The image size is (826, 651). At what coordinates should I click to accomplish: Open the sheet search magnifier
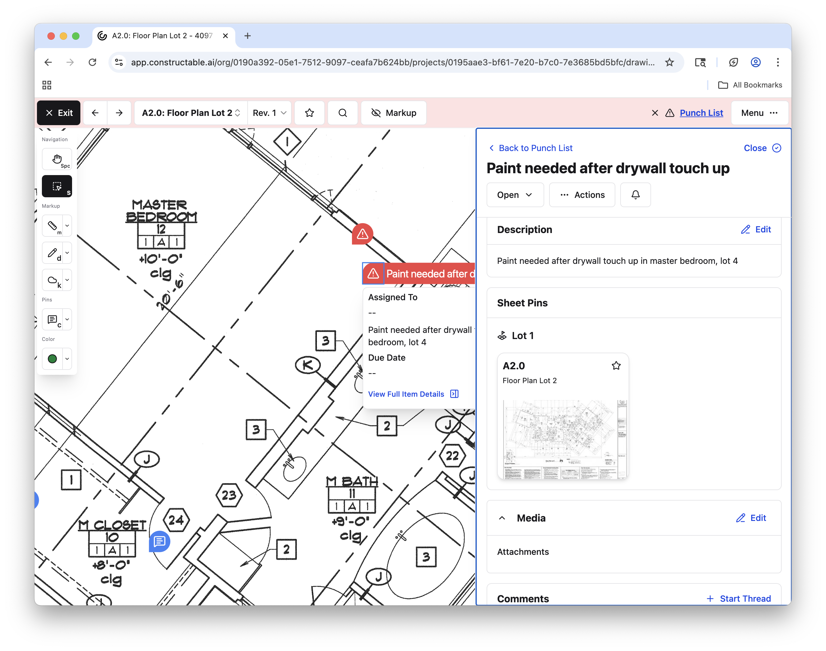(343, 113)
